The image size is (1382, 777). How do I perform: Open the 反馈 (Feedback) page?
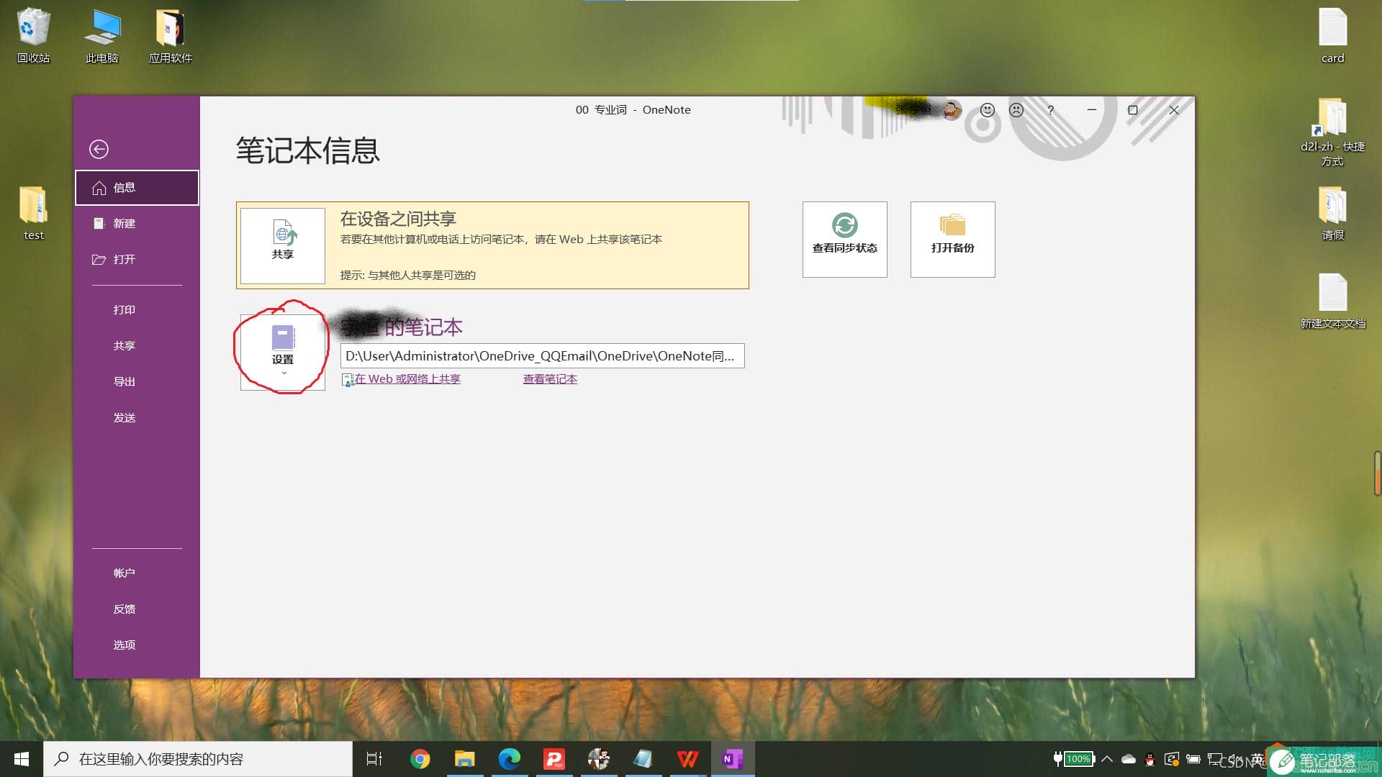pyautogui.click(x=124, y=609)
